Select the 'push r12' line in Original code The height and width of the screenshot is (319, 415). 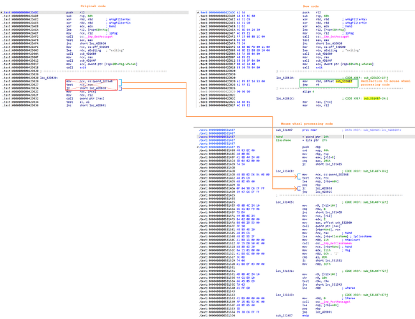[x=94, y=12]
